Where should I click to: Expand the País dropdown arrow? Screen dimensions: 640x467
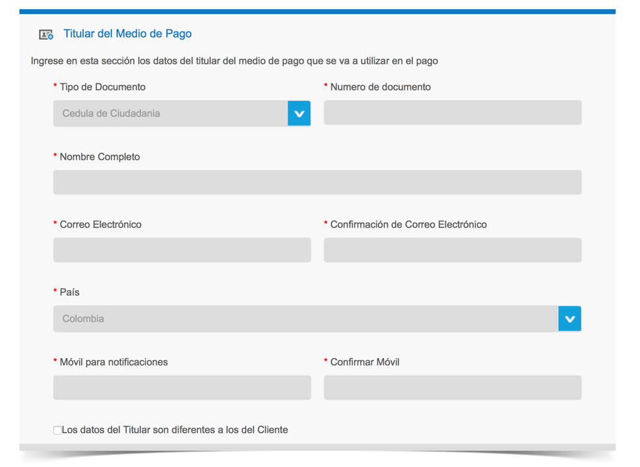570,319
